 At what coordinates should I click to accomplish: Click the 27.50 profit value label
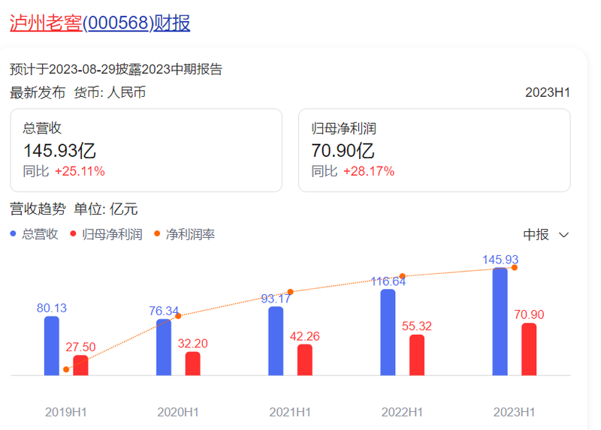click(x=80, y=347)
